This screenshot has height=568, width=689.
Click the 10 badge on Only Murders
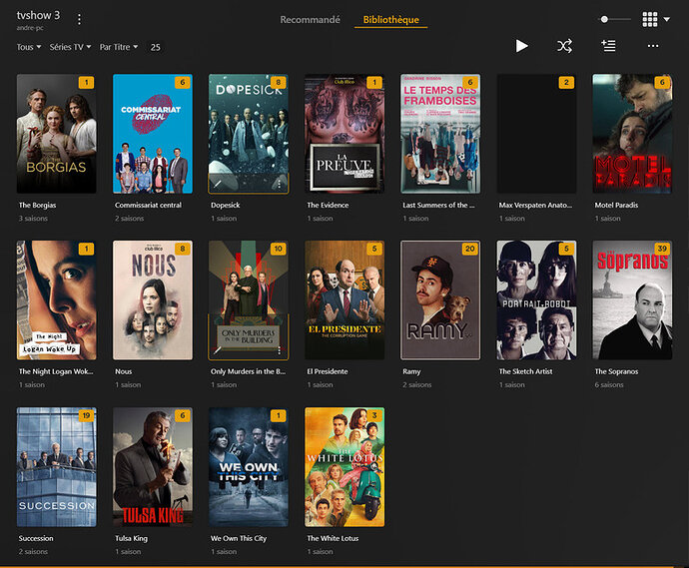279,249
